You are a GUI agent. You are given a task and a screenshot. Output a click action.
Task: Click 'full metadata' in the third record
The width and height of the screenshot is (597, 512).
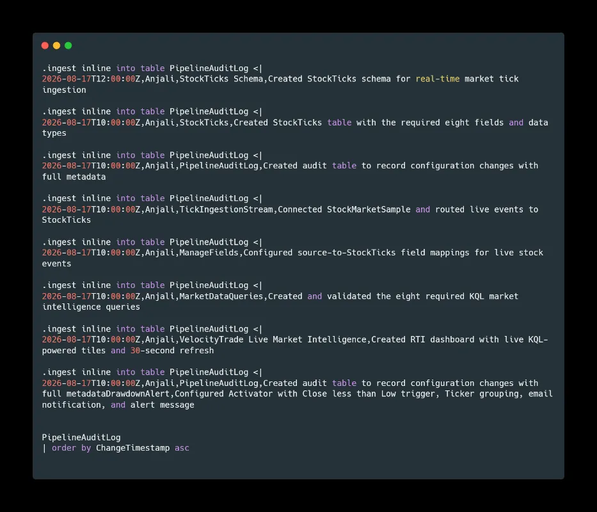[74, 177]
